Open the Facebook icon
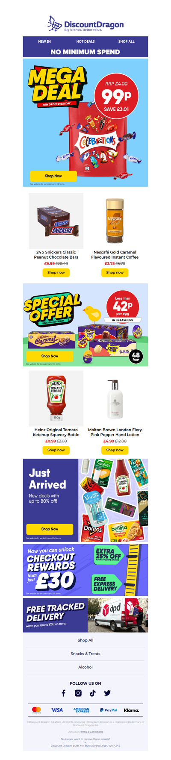 pos(63,693)
